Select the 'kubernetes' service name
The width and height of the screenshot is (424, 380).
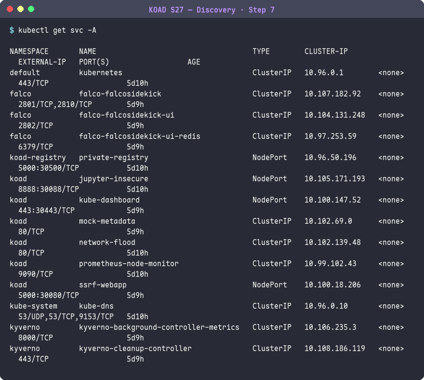click(x=101, y=72)
